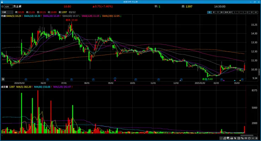
Task: Click the date label 2025/01/02 on time axis
Action: point(200,83)
